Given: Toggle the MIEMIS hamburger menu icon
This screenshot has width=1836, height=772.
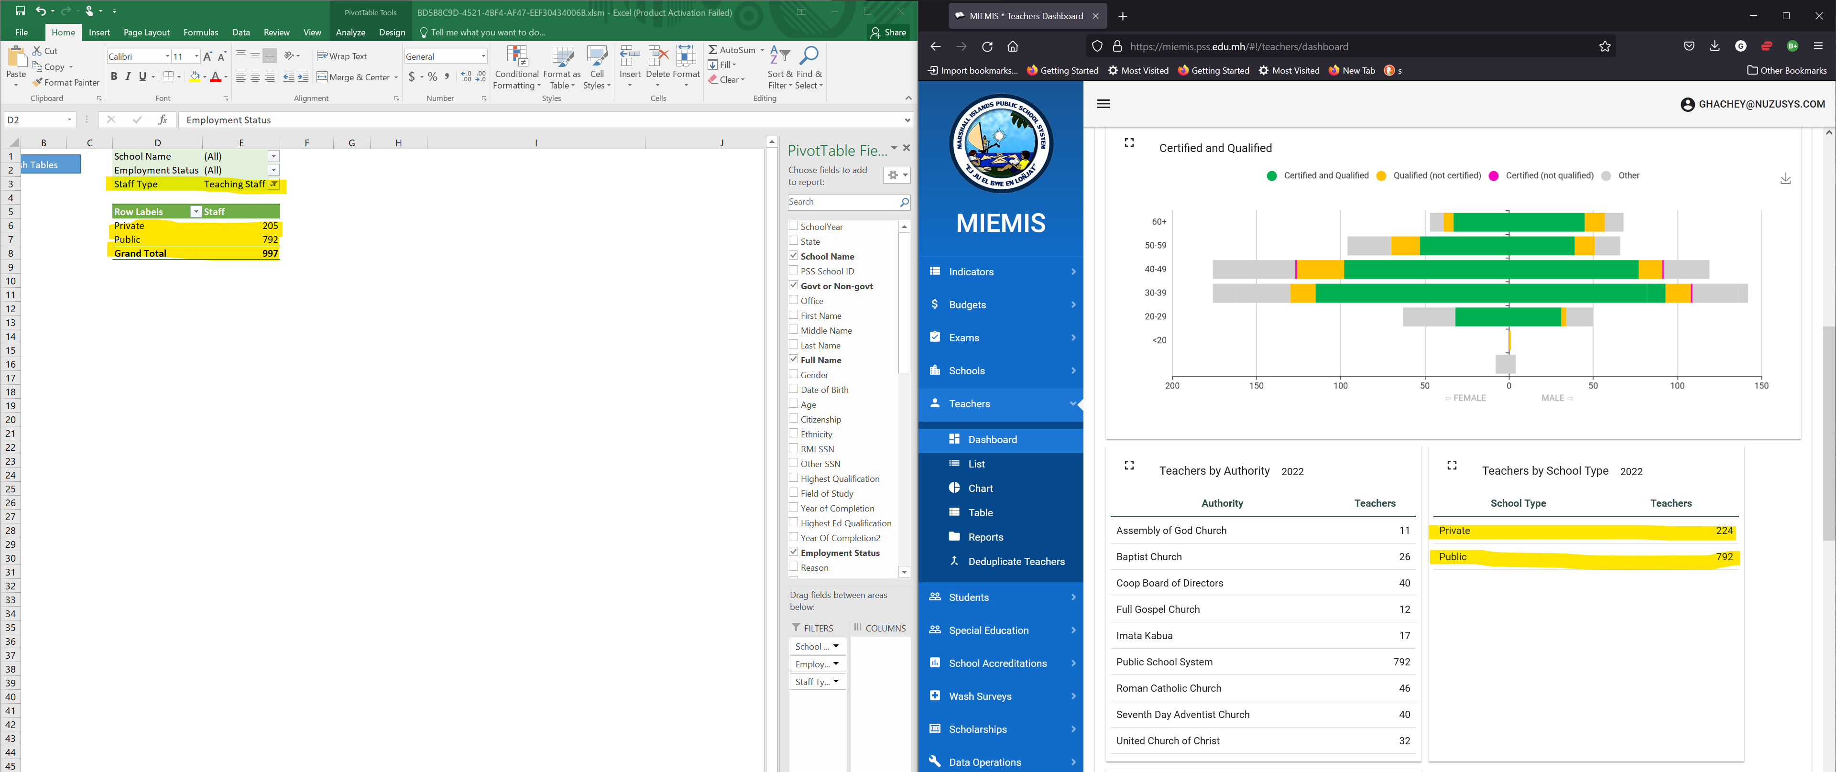Looking at the screenshot, I should click(1104, 104).
